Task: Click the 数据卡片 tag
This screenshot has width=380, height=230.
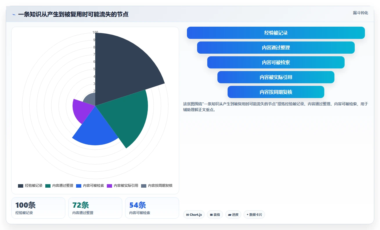Action: tap(254, 215)
